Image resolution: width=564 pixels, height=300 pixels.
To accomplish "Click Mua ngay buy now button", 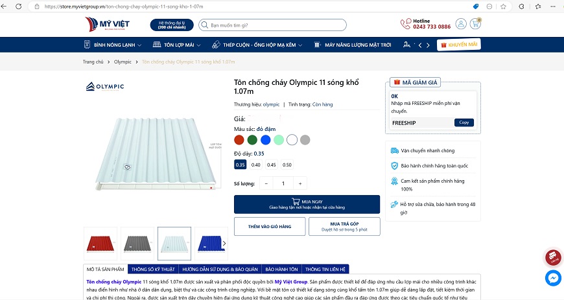I will pyautogui.click(x=307, y=204).
